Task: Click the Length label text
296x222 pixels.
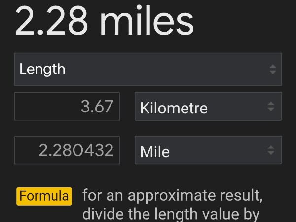Action: click(42, 69)
